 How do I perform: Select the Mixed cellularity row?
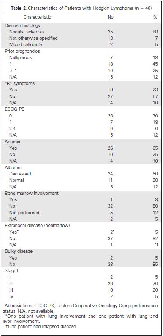click(81, 44)
